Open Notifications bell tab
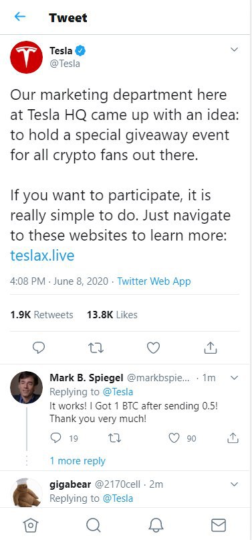Viewport: 252px width, 540px height. click(156, 525)
